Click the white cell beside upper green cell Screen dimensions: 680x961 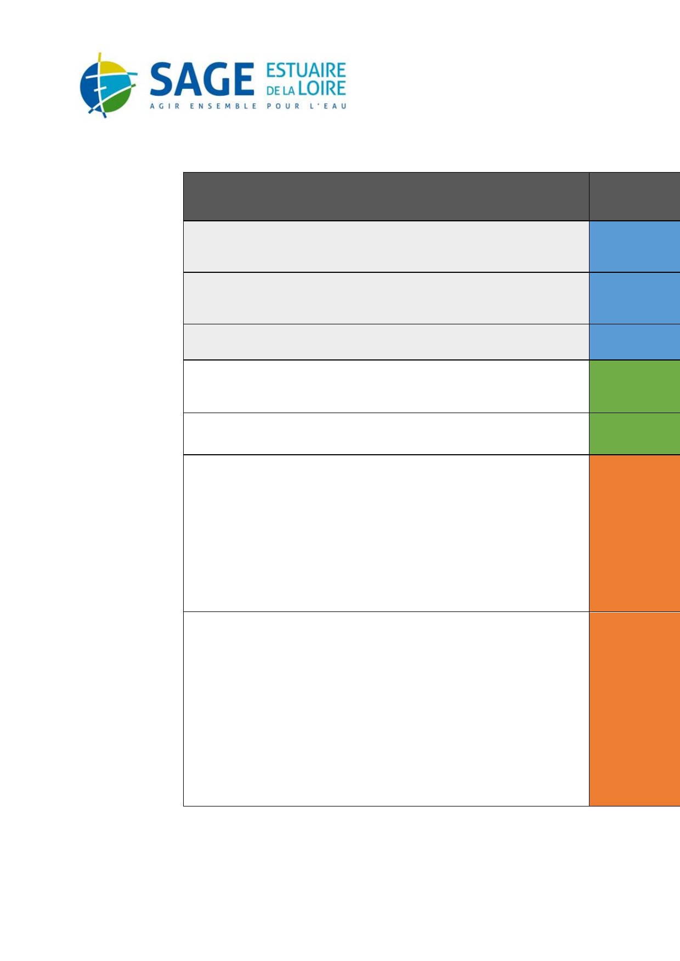386,386
